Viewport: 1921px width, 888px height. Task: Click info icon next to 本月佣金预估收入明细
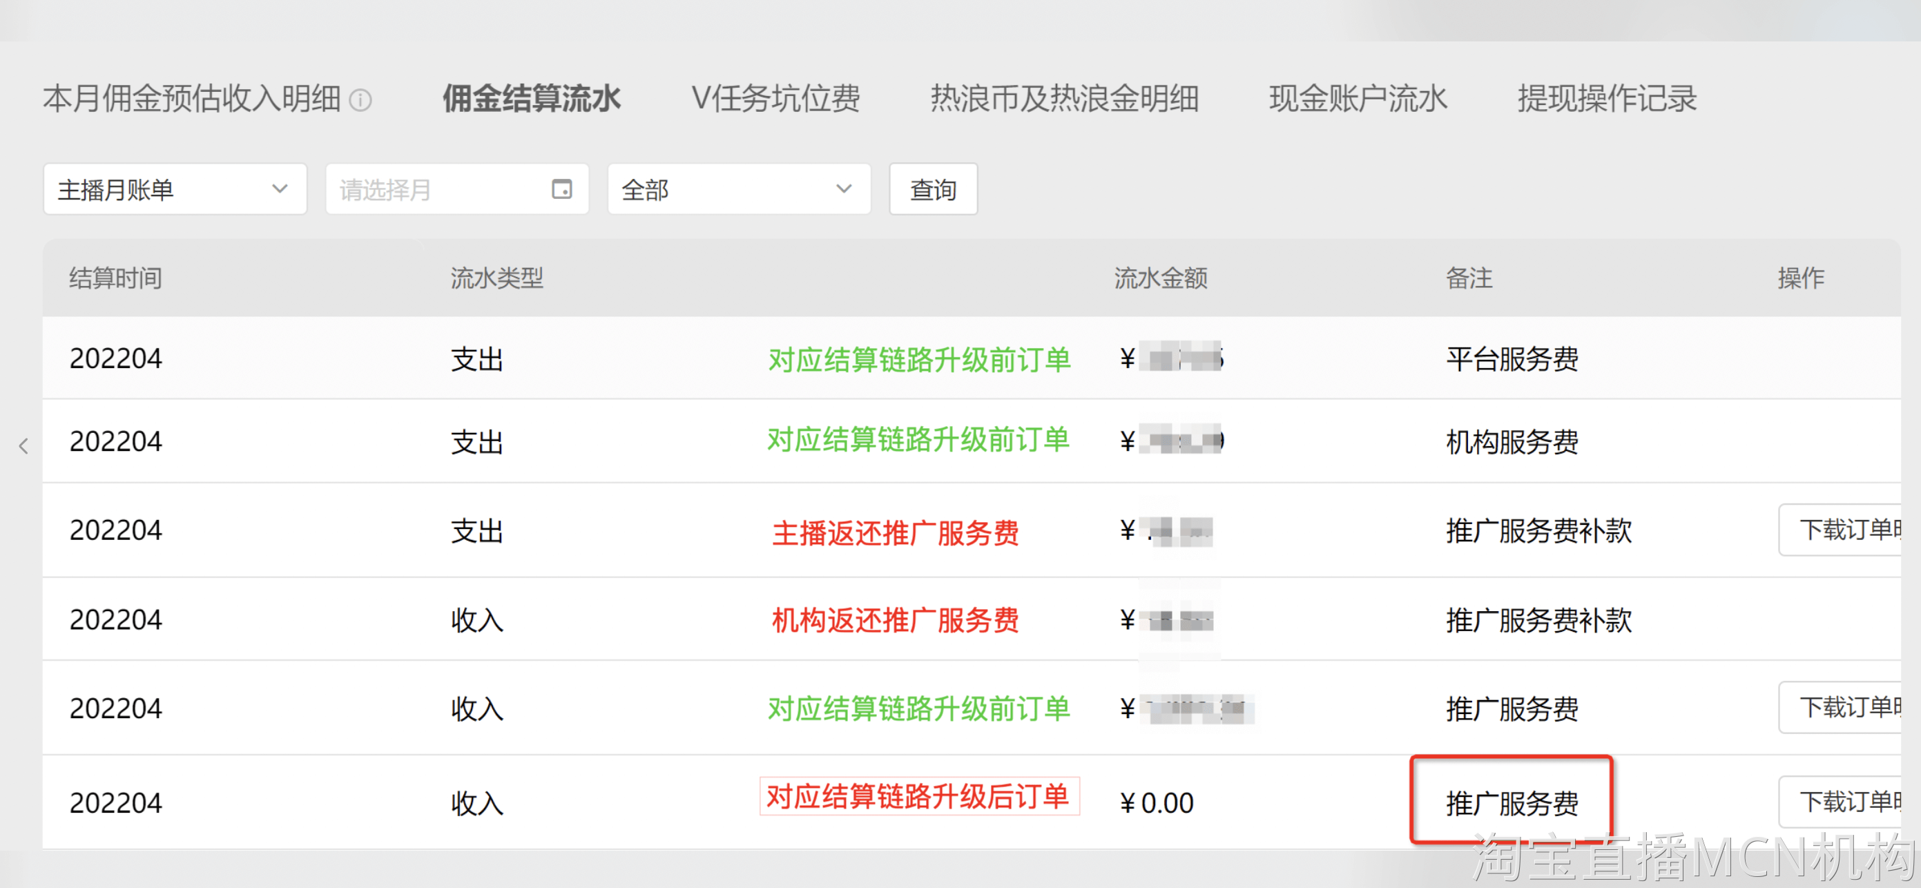(x=361, y=100)
